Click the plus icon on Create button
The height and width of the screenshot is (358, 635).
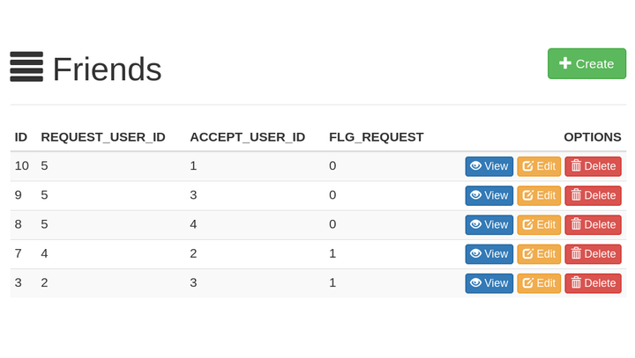coord(565,63)
